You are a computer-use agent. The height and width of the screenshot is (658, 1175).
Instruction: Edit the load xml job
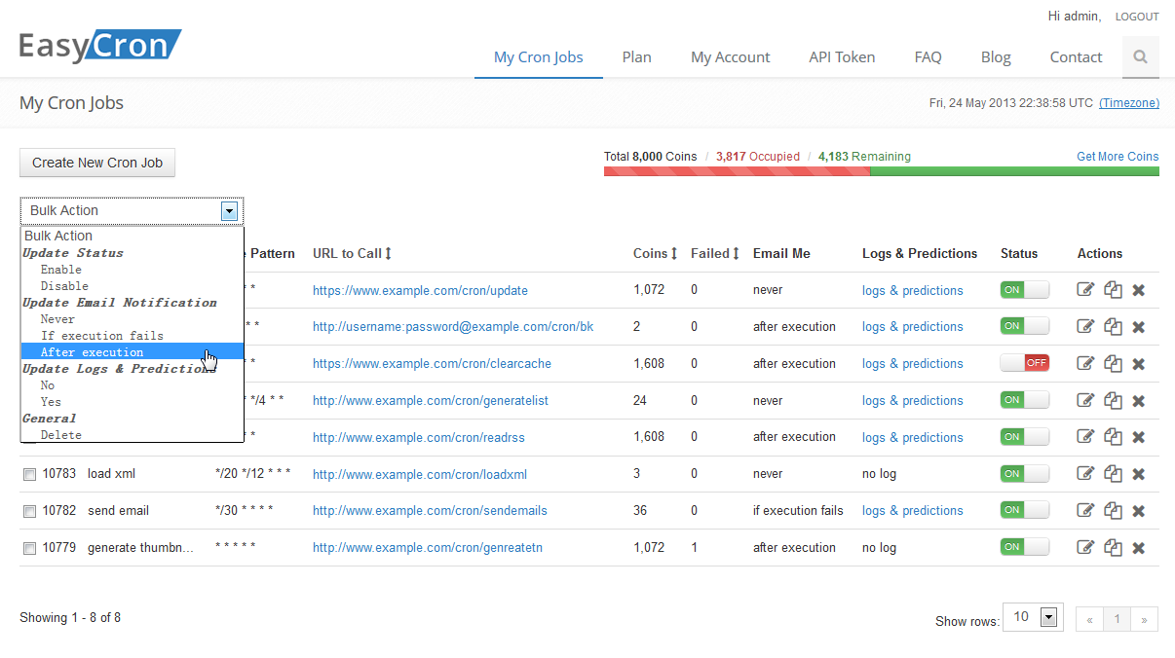[x=1085, y=474]
